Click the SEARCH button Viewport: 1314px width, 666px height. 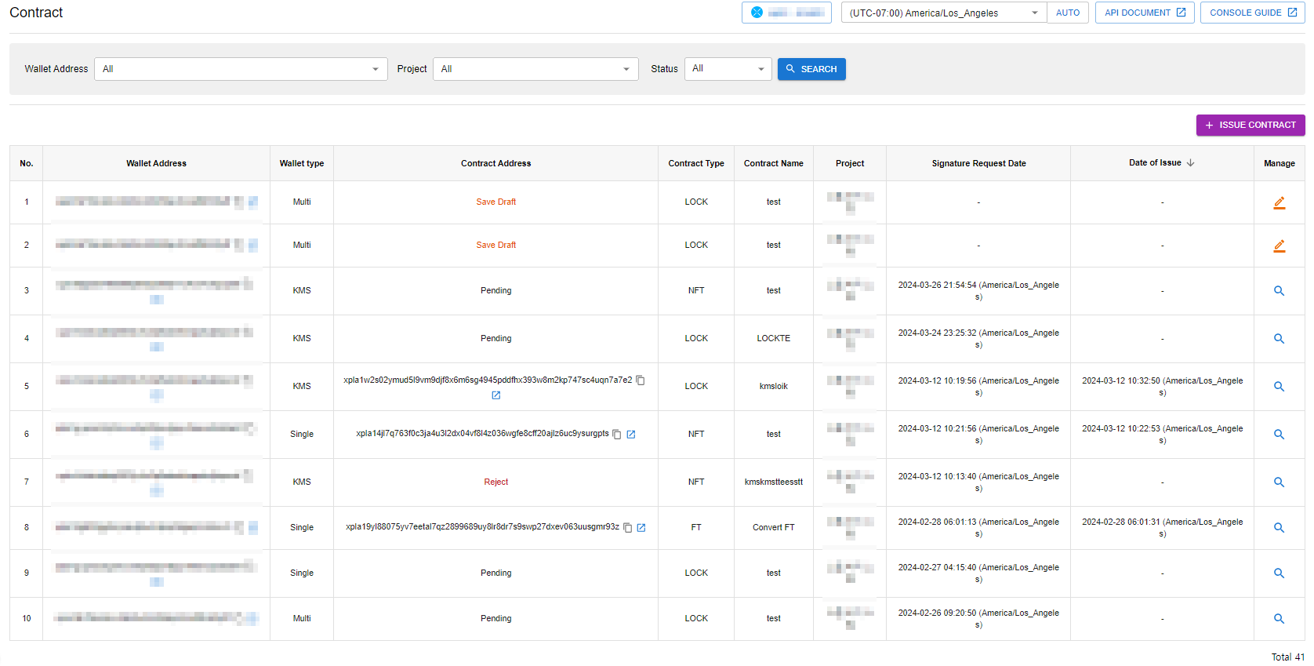click(811, 69)
